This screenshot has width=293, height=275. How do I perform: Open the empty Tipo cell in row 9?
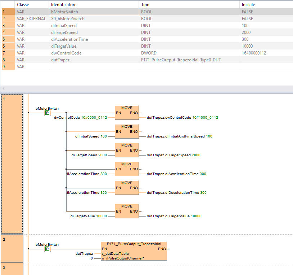coord(189,67)
